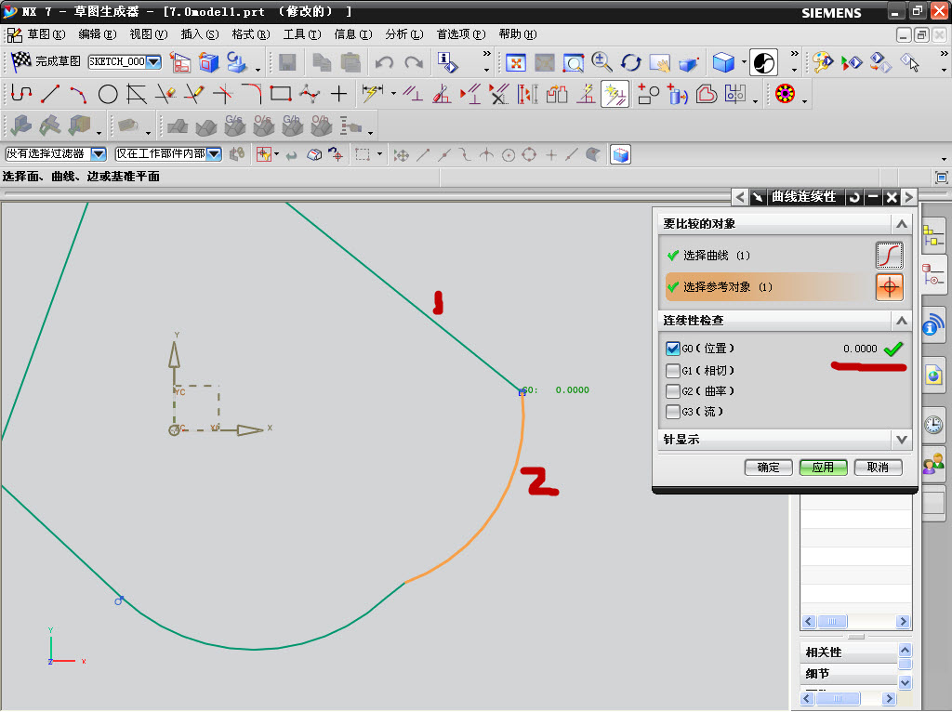Expand the standard toolbar overflow chevron
Image resolution: width=952 pixels, height=712 pixels.
pos(486,54)
